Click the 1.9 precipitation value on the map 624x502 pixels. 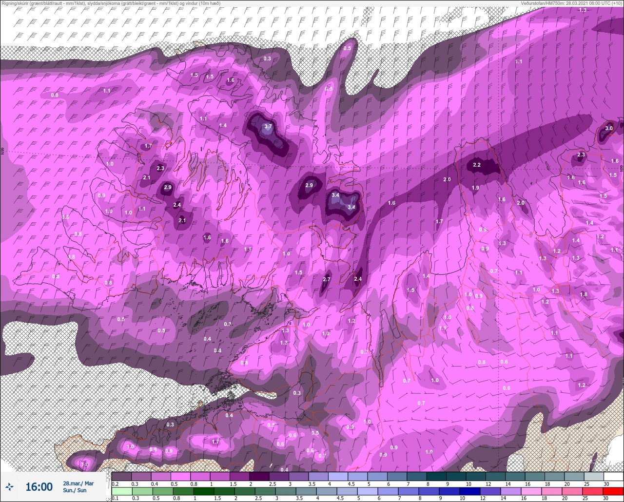tap(475, 188)
